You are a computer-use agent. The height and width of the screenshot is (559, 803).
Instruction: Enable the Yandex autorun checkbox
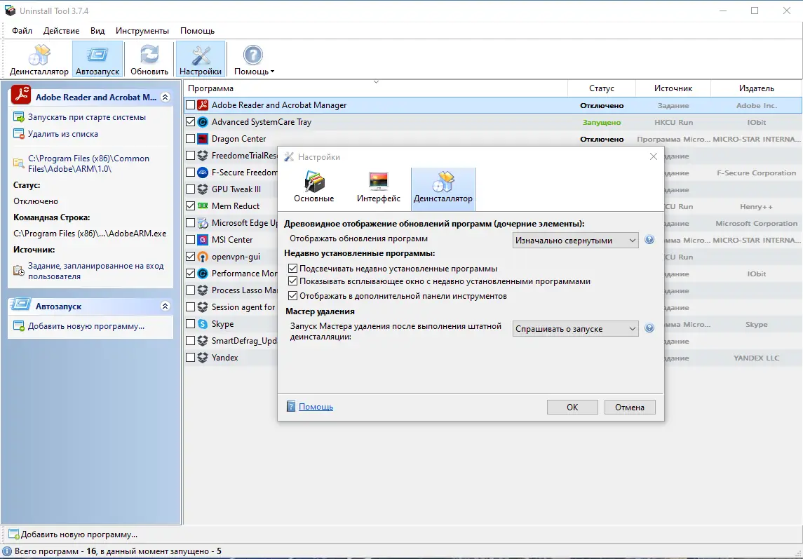pos(191,358)
